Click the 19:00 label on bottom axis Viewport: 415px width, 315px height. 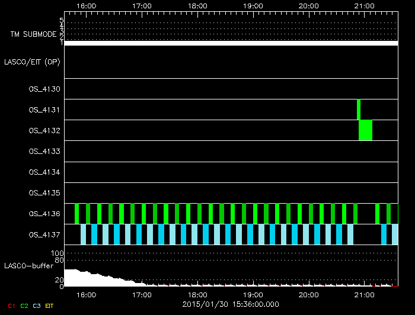253,294
